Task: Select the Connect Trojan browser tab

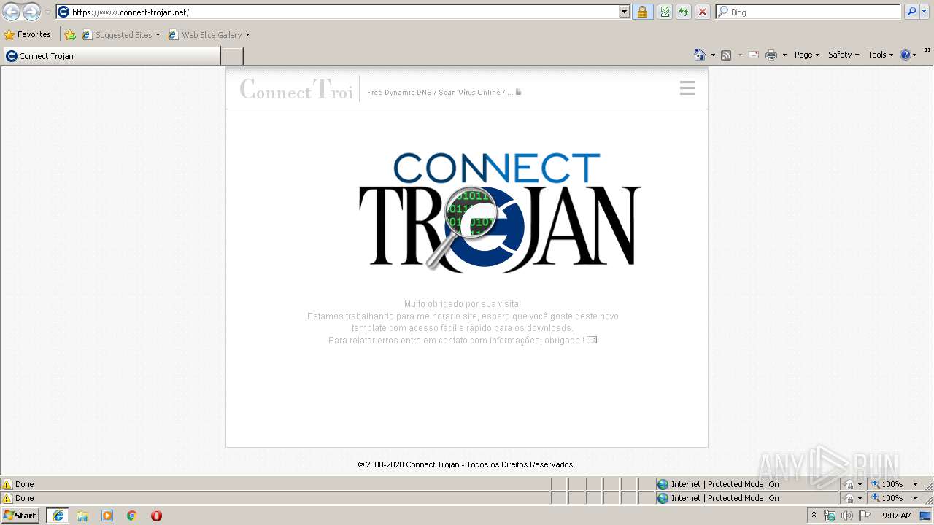Action: [x=111, y=56]
